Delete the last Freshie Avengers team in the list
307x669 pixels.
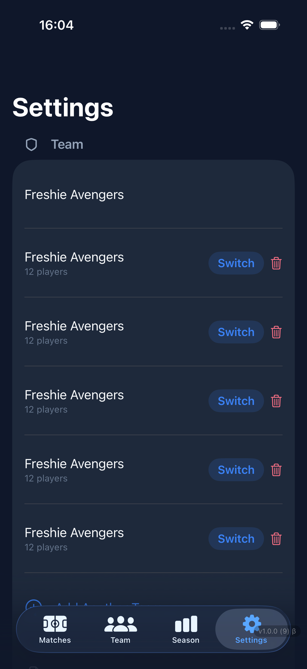pyautogui.click(x=276, y=538)
